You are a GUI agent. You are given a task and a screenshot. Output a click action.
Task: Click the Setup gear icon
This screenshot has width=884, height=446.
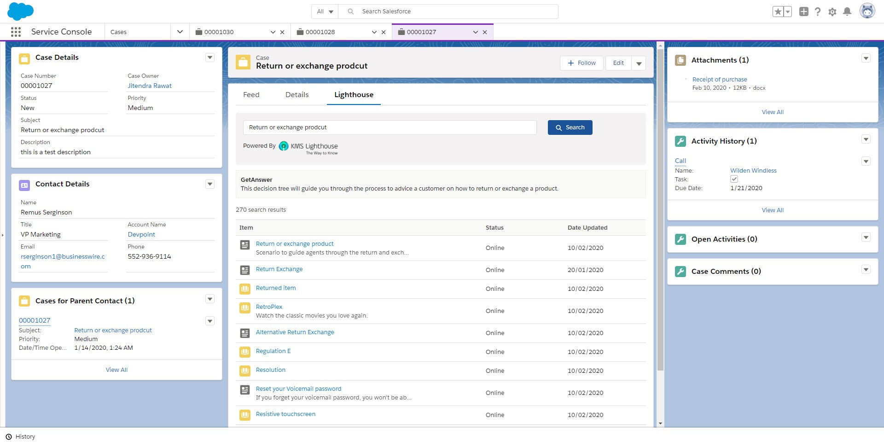click(x=832, y=12)
